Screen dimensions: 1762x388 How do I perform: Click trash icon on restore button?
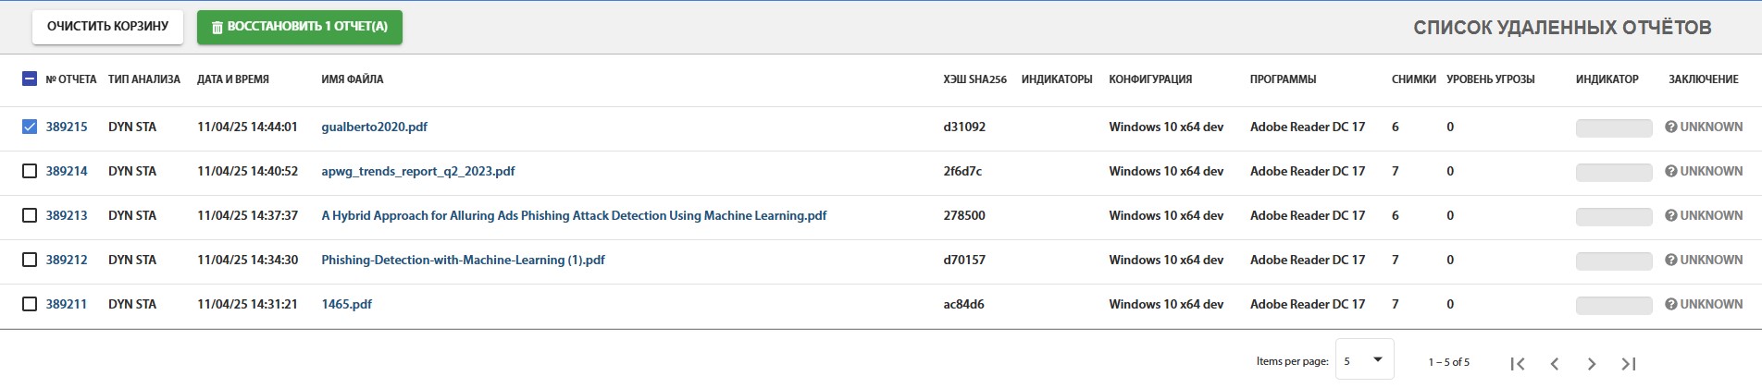[217, 28]
